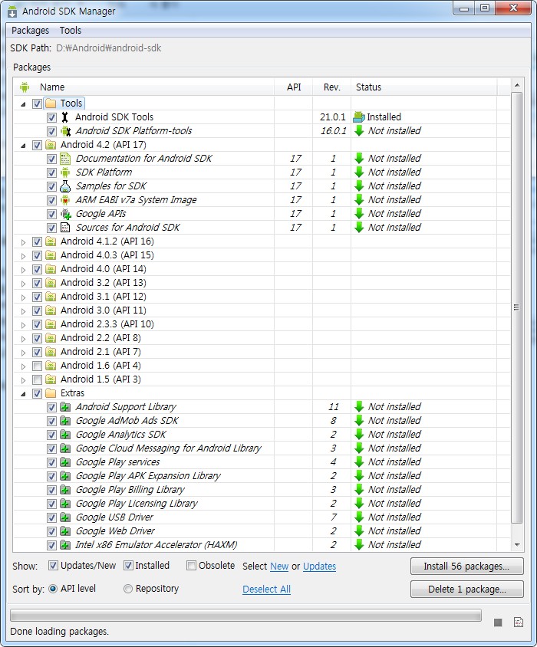
Task: Click the android icon in the Name header
Action: [25, 87]
